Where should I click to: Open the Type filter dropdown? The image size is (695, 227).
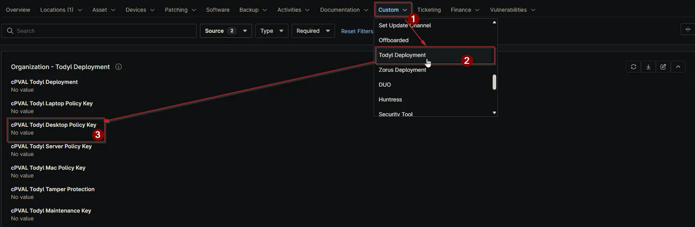coord(272,31)
